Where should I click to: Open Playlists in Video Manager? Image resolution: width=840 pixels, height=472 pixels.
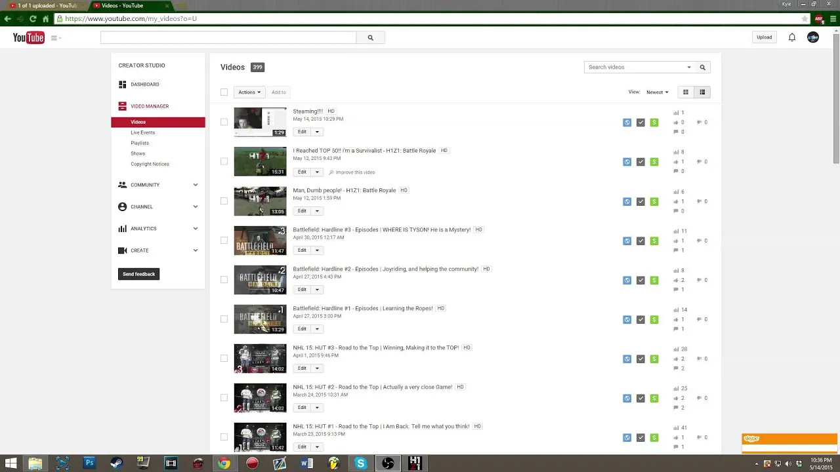point(140,143)
